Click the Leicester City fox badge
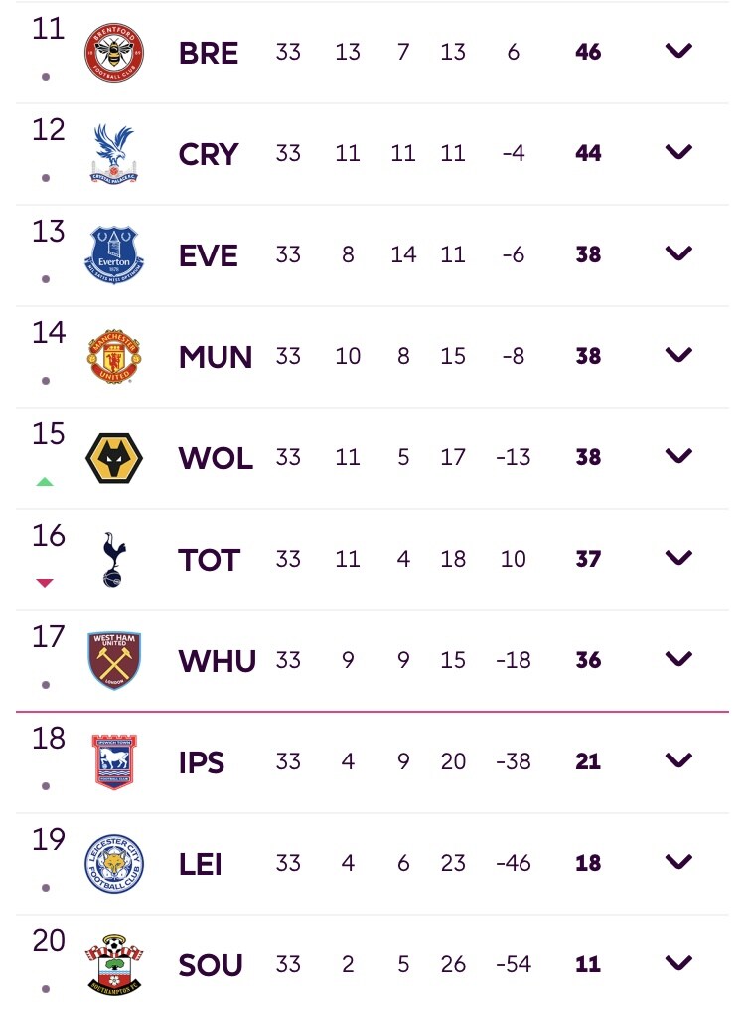 pyautogui.click(x=114, y=864)
